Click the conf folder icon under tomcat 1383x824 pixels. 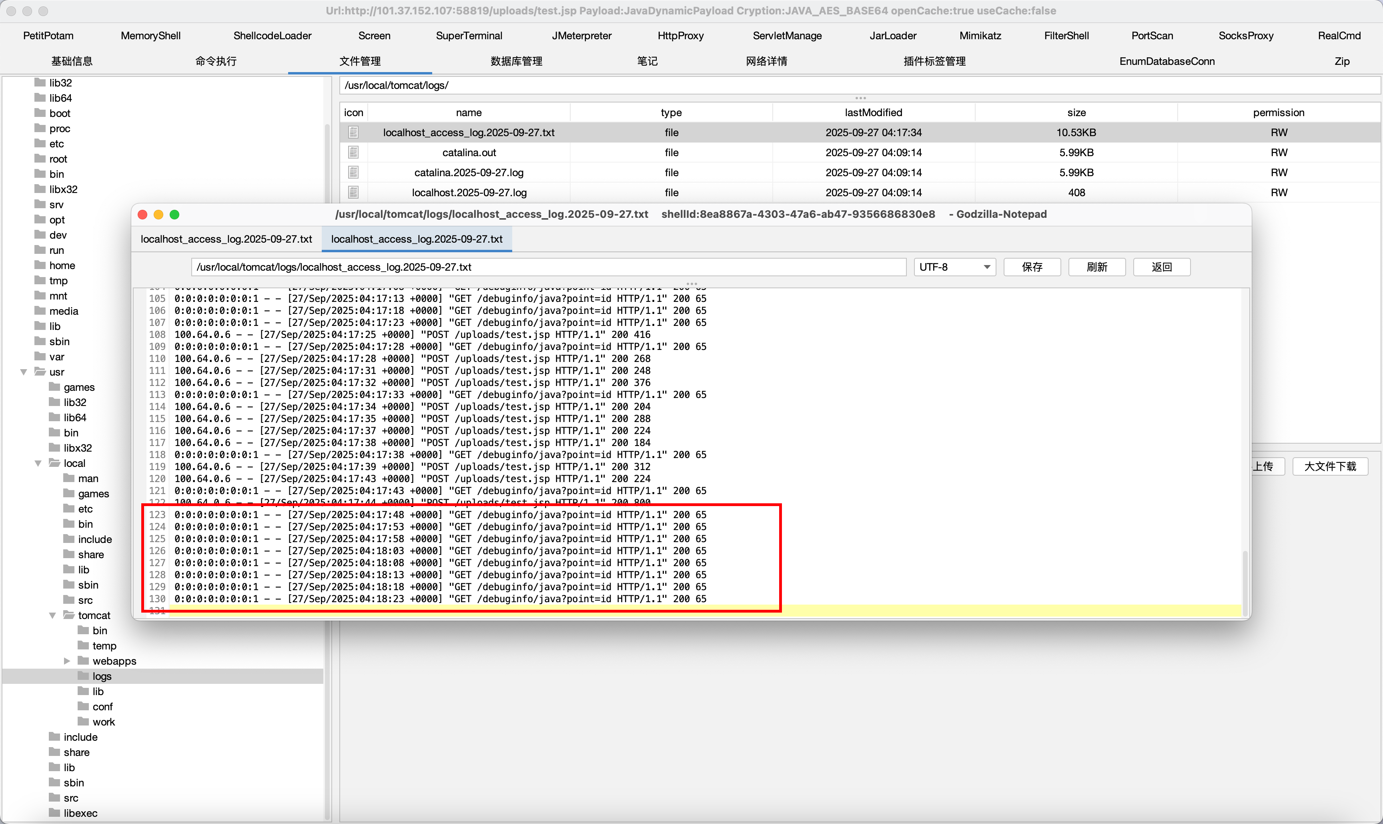[83, 706]
